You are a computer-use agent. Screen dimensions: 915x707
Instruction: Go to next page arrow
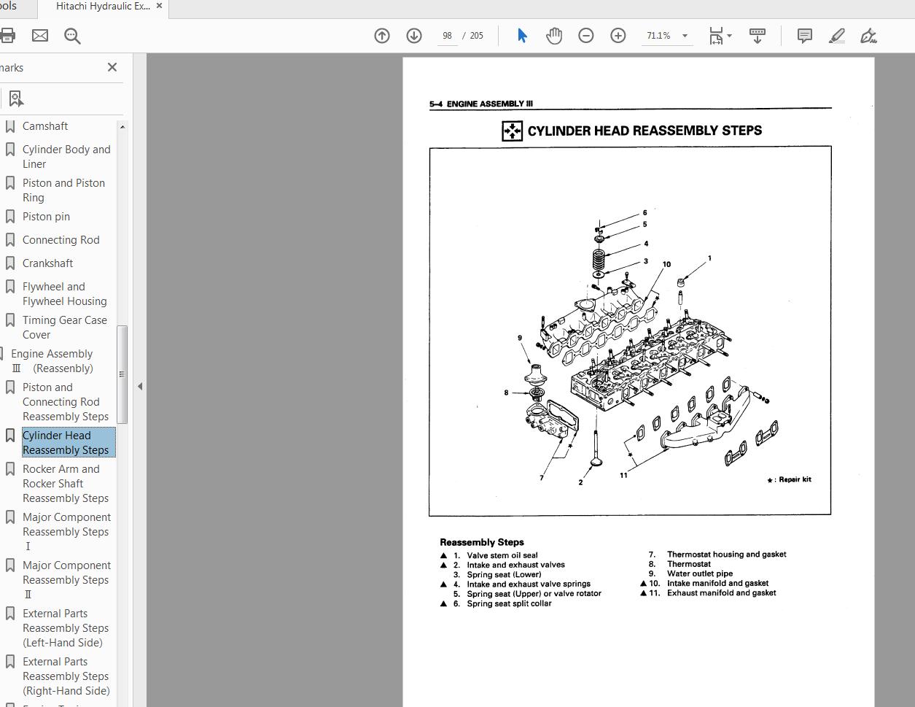414,36
